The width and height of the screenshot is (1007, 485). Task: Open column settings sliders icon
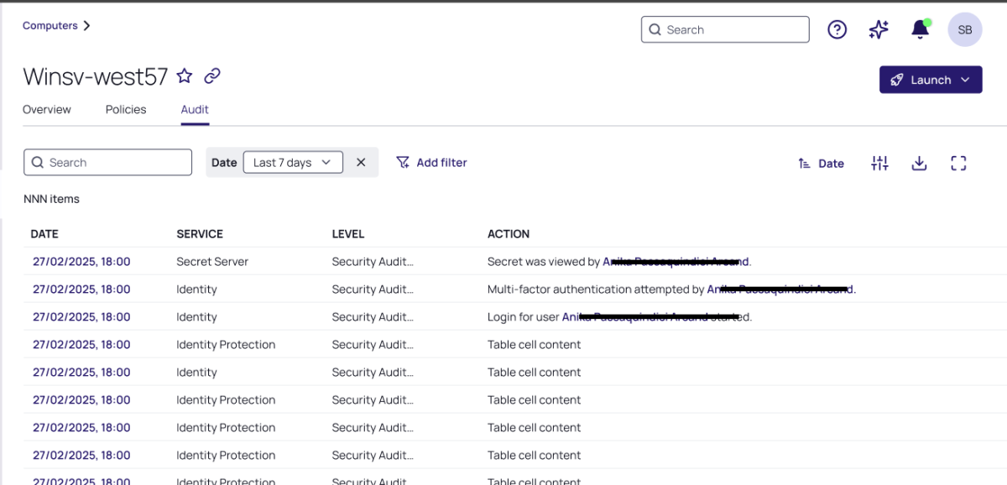click(879, 164)
